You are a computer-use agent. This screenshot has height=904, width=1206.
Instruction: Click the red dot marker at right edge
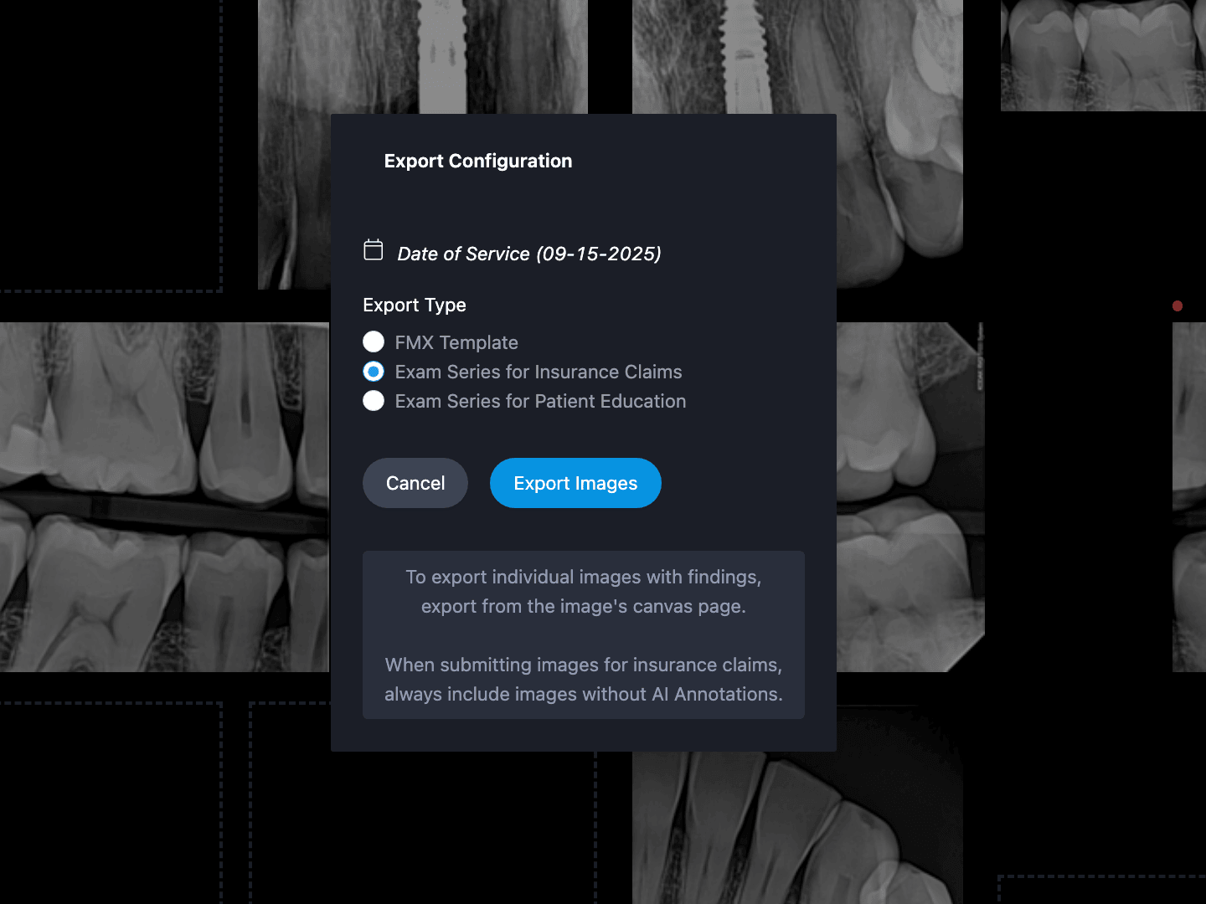coord(1178,306)
